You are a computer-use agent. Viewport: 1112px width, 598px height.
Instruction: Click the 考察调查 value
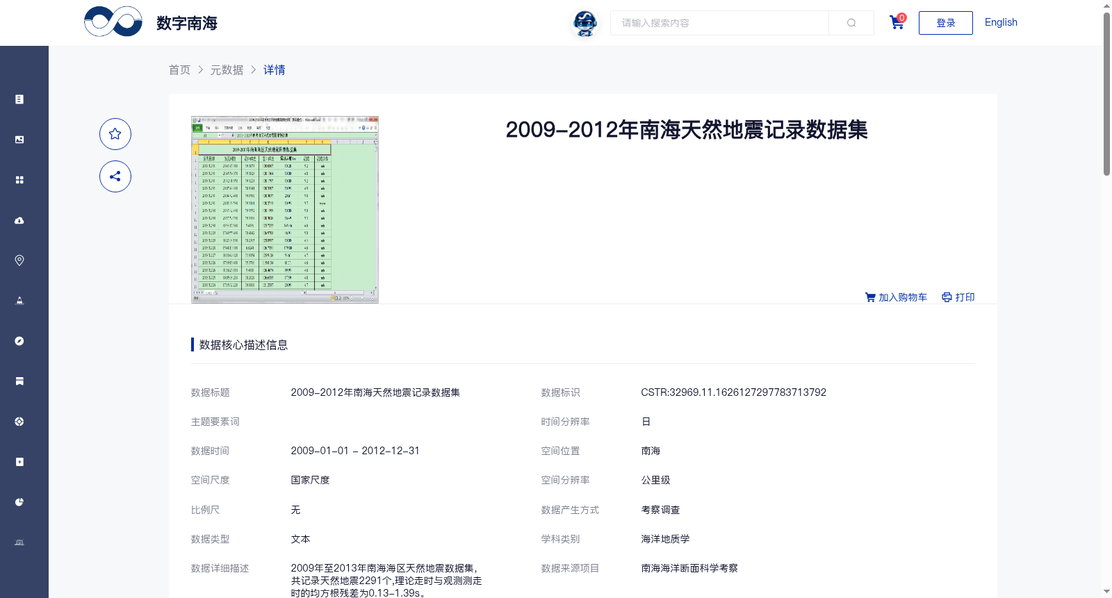click(661, 510)
